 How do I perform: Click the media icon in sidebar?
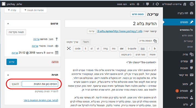tap(191, 54)
